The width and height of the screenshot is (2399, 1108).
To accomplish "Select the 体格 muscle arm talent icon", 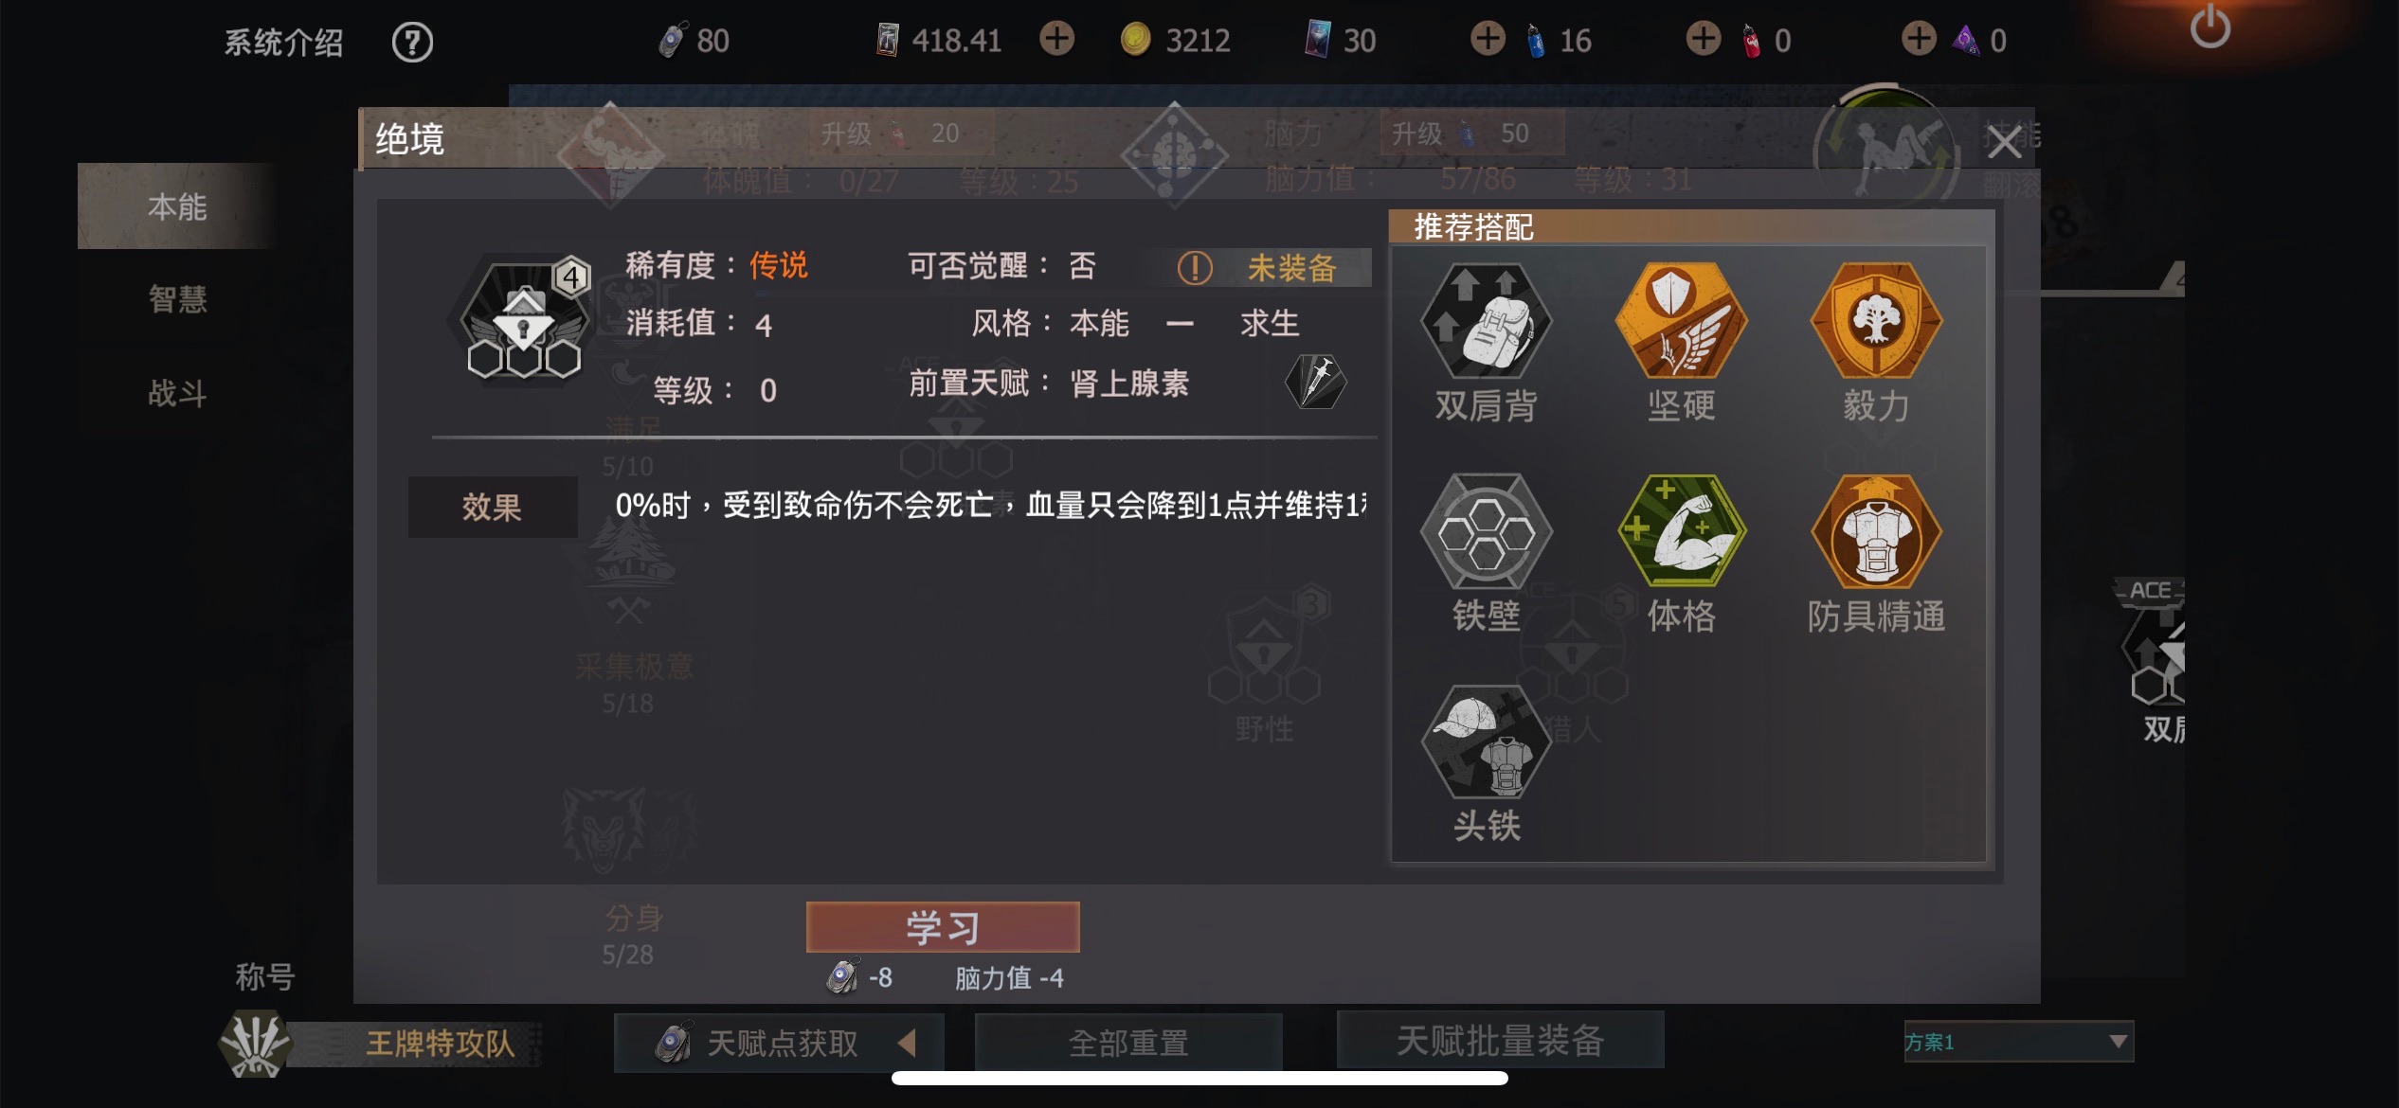I will [1681, 532].
